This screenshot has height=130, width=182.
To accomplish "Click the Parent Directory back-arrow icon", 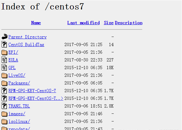I will 4,37.
